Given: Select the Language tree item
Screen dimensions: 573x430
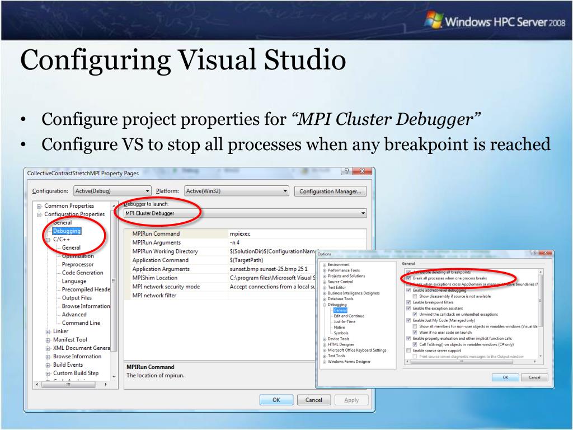Looking at the screenshot, I should tap(74, 281).
